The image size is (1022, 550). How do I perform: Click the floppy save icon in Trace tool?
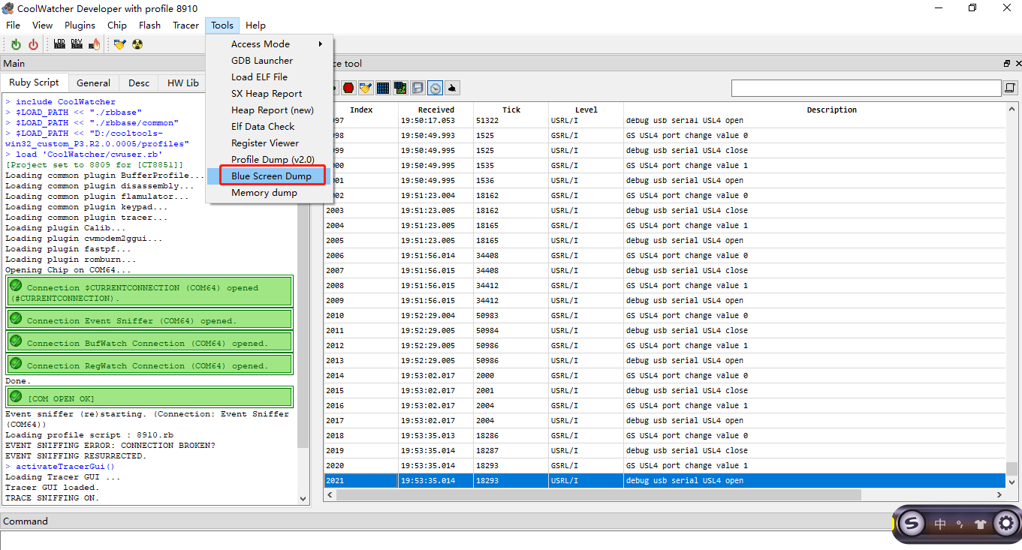(x=418, y=88)
